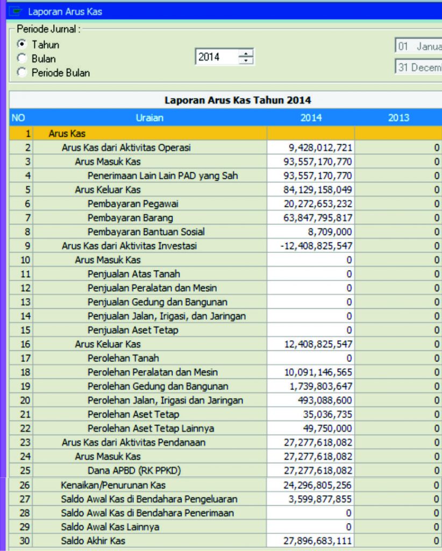The height and width of the screenshot is (551, 442).
Task: Select the Dana APBD (RK PPKD) row
Action: coord(225,470)
